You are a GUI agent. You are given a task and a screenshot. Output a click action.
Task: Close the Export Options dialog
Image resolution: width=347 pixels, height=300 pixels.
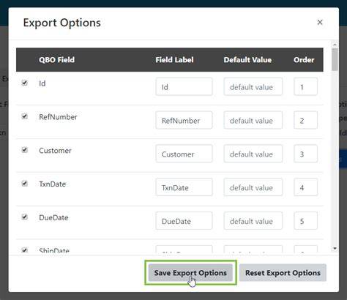tap(320, 22)
